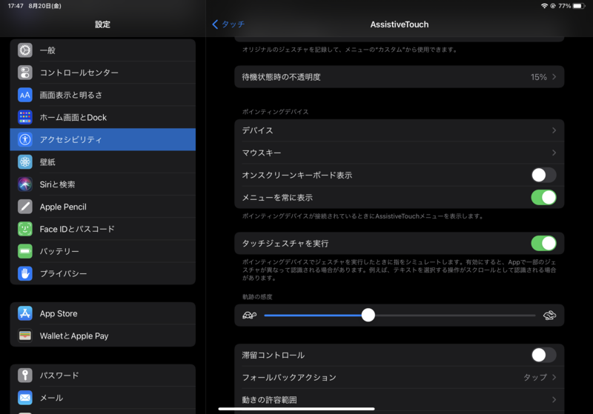Select 壁紙 in sidebar
The image size is (593, 414).
(103, 162)
